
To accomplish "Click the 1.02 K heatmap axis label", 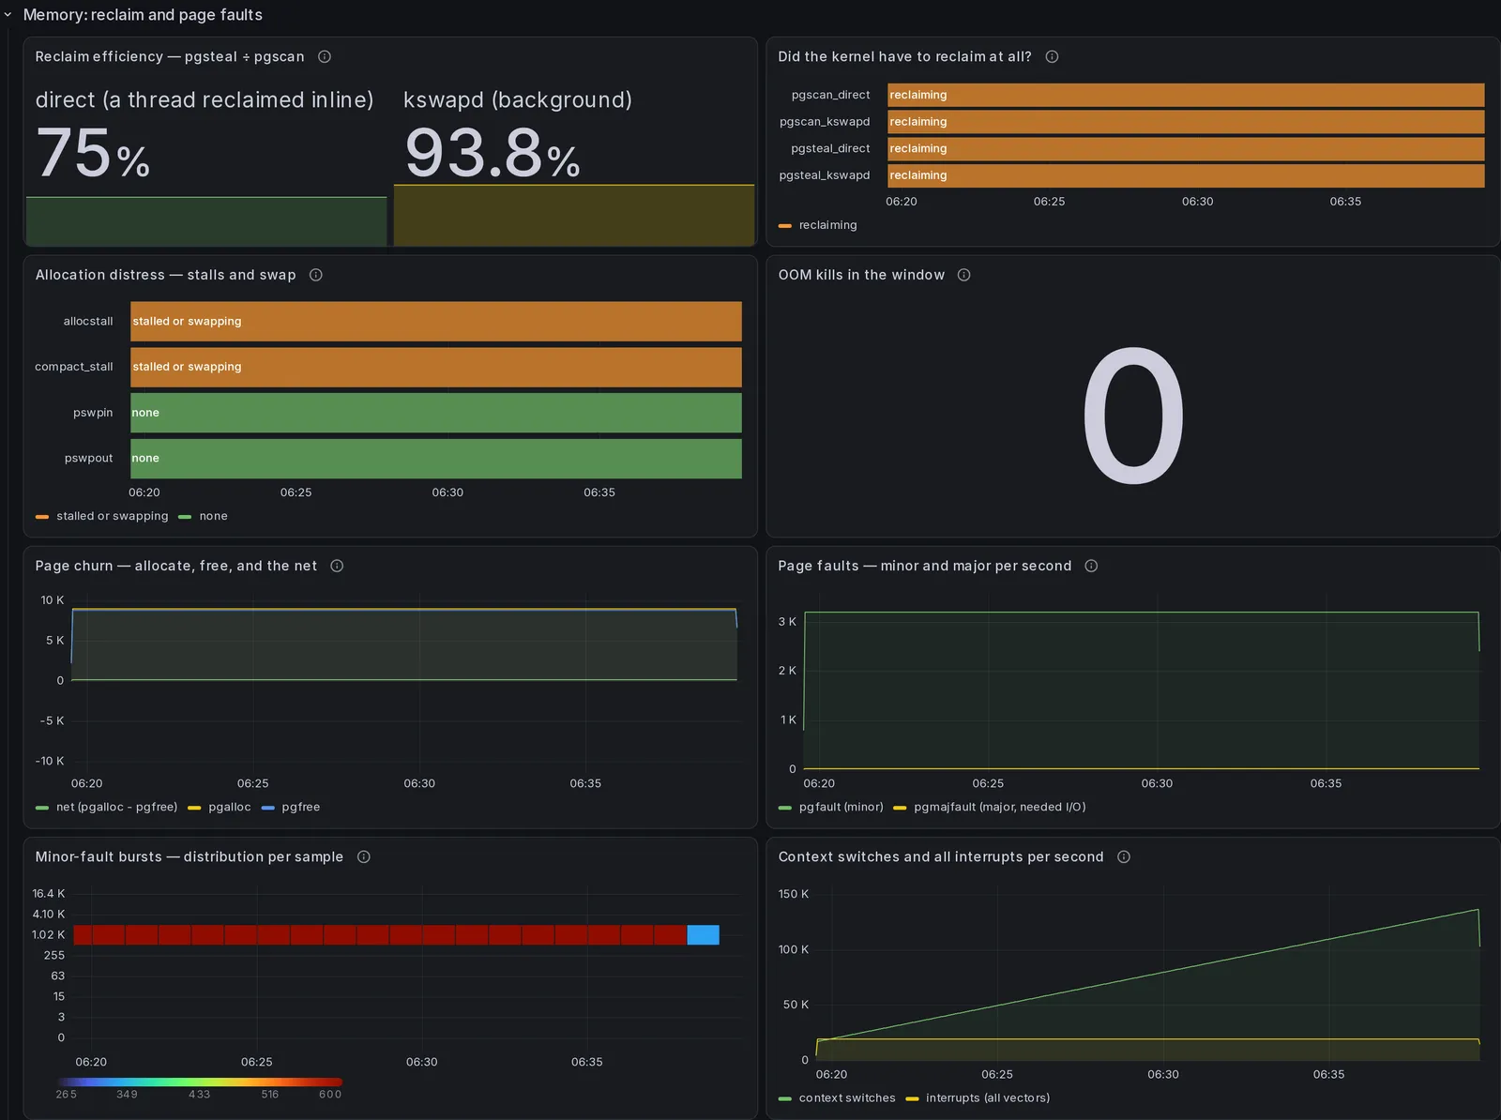I will 49,934.
